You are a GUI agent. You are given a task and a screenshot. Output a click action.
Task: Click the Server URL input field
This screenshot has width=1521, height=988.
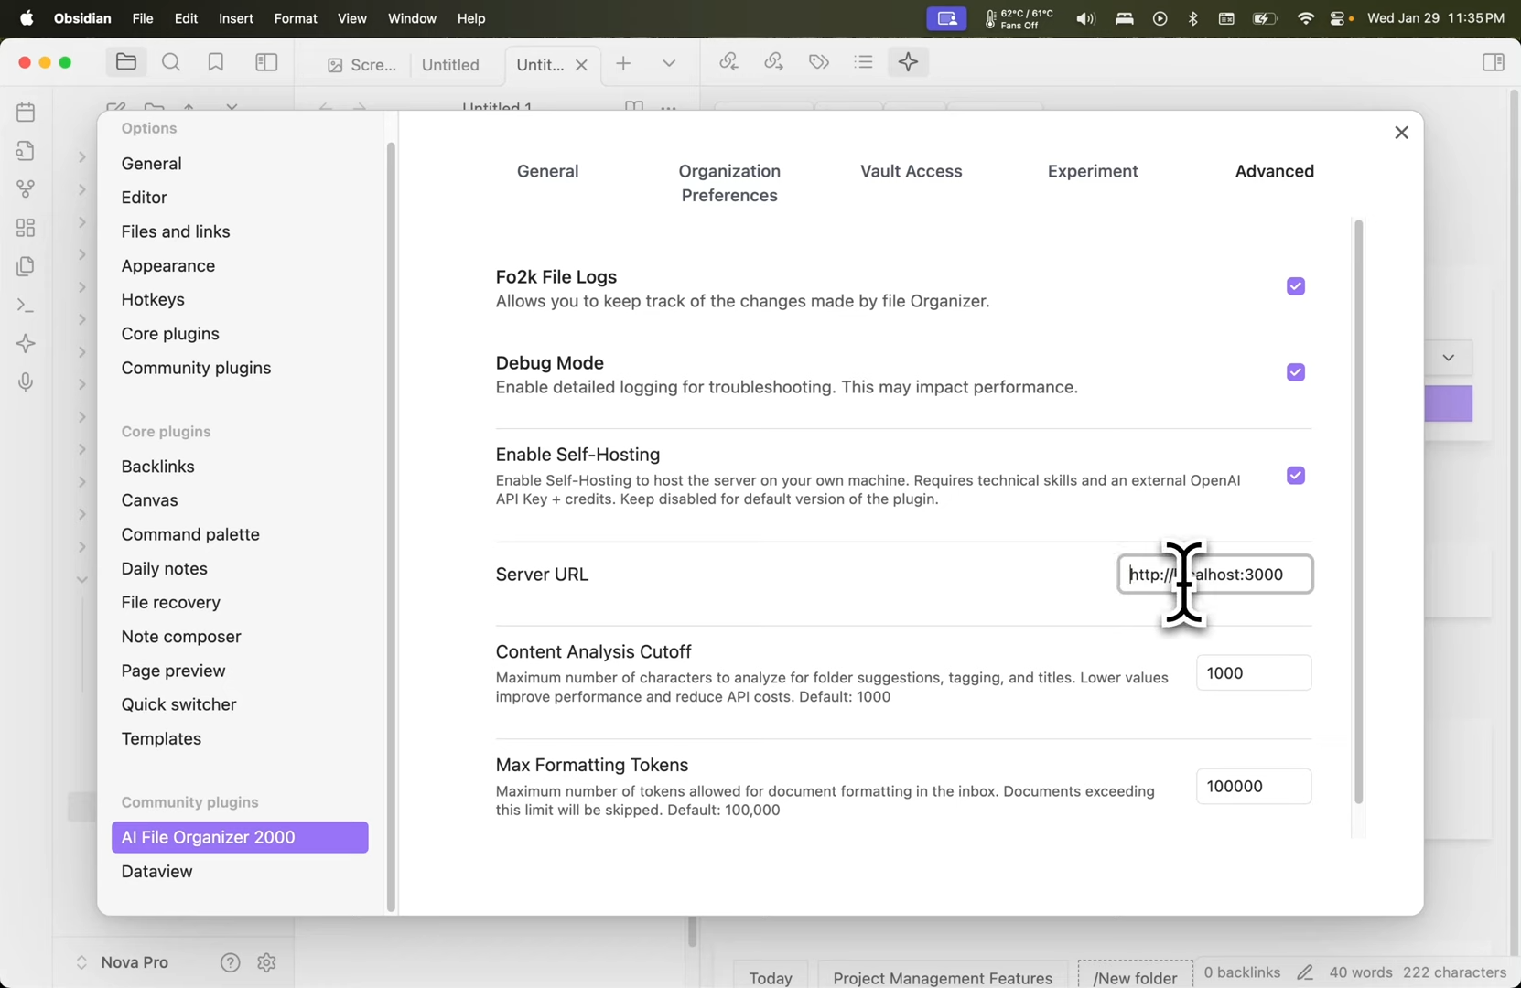(x=1215, y=575)
